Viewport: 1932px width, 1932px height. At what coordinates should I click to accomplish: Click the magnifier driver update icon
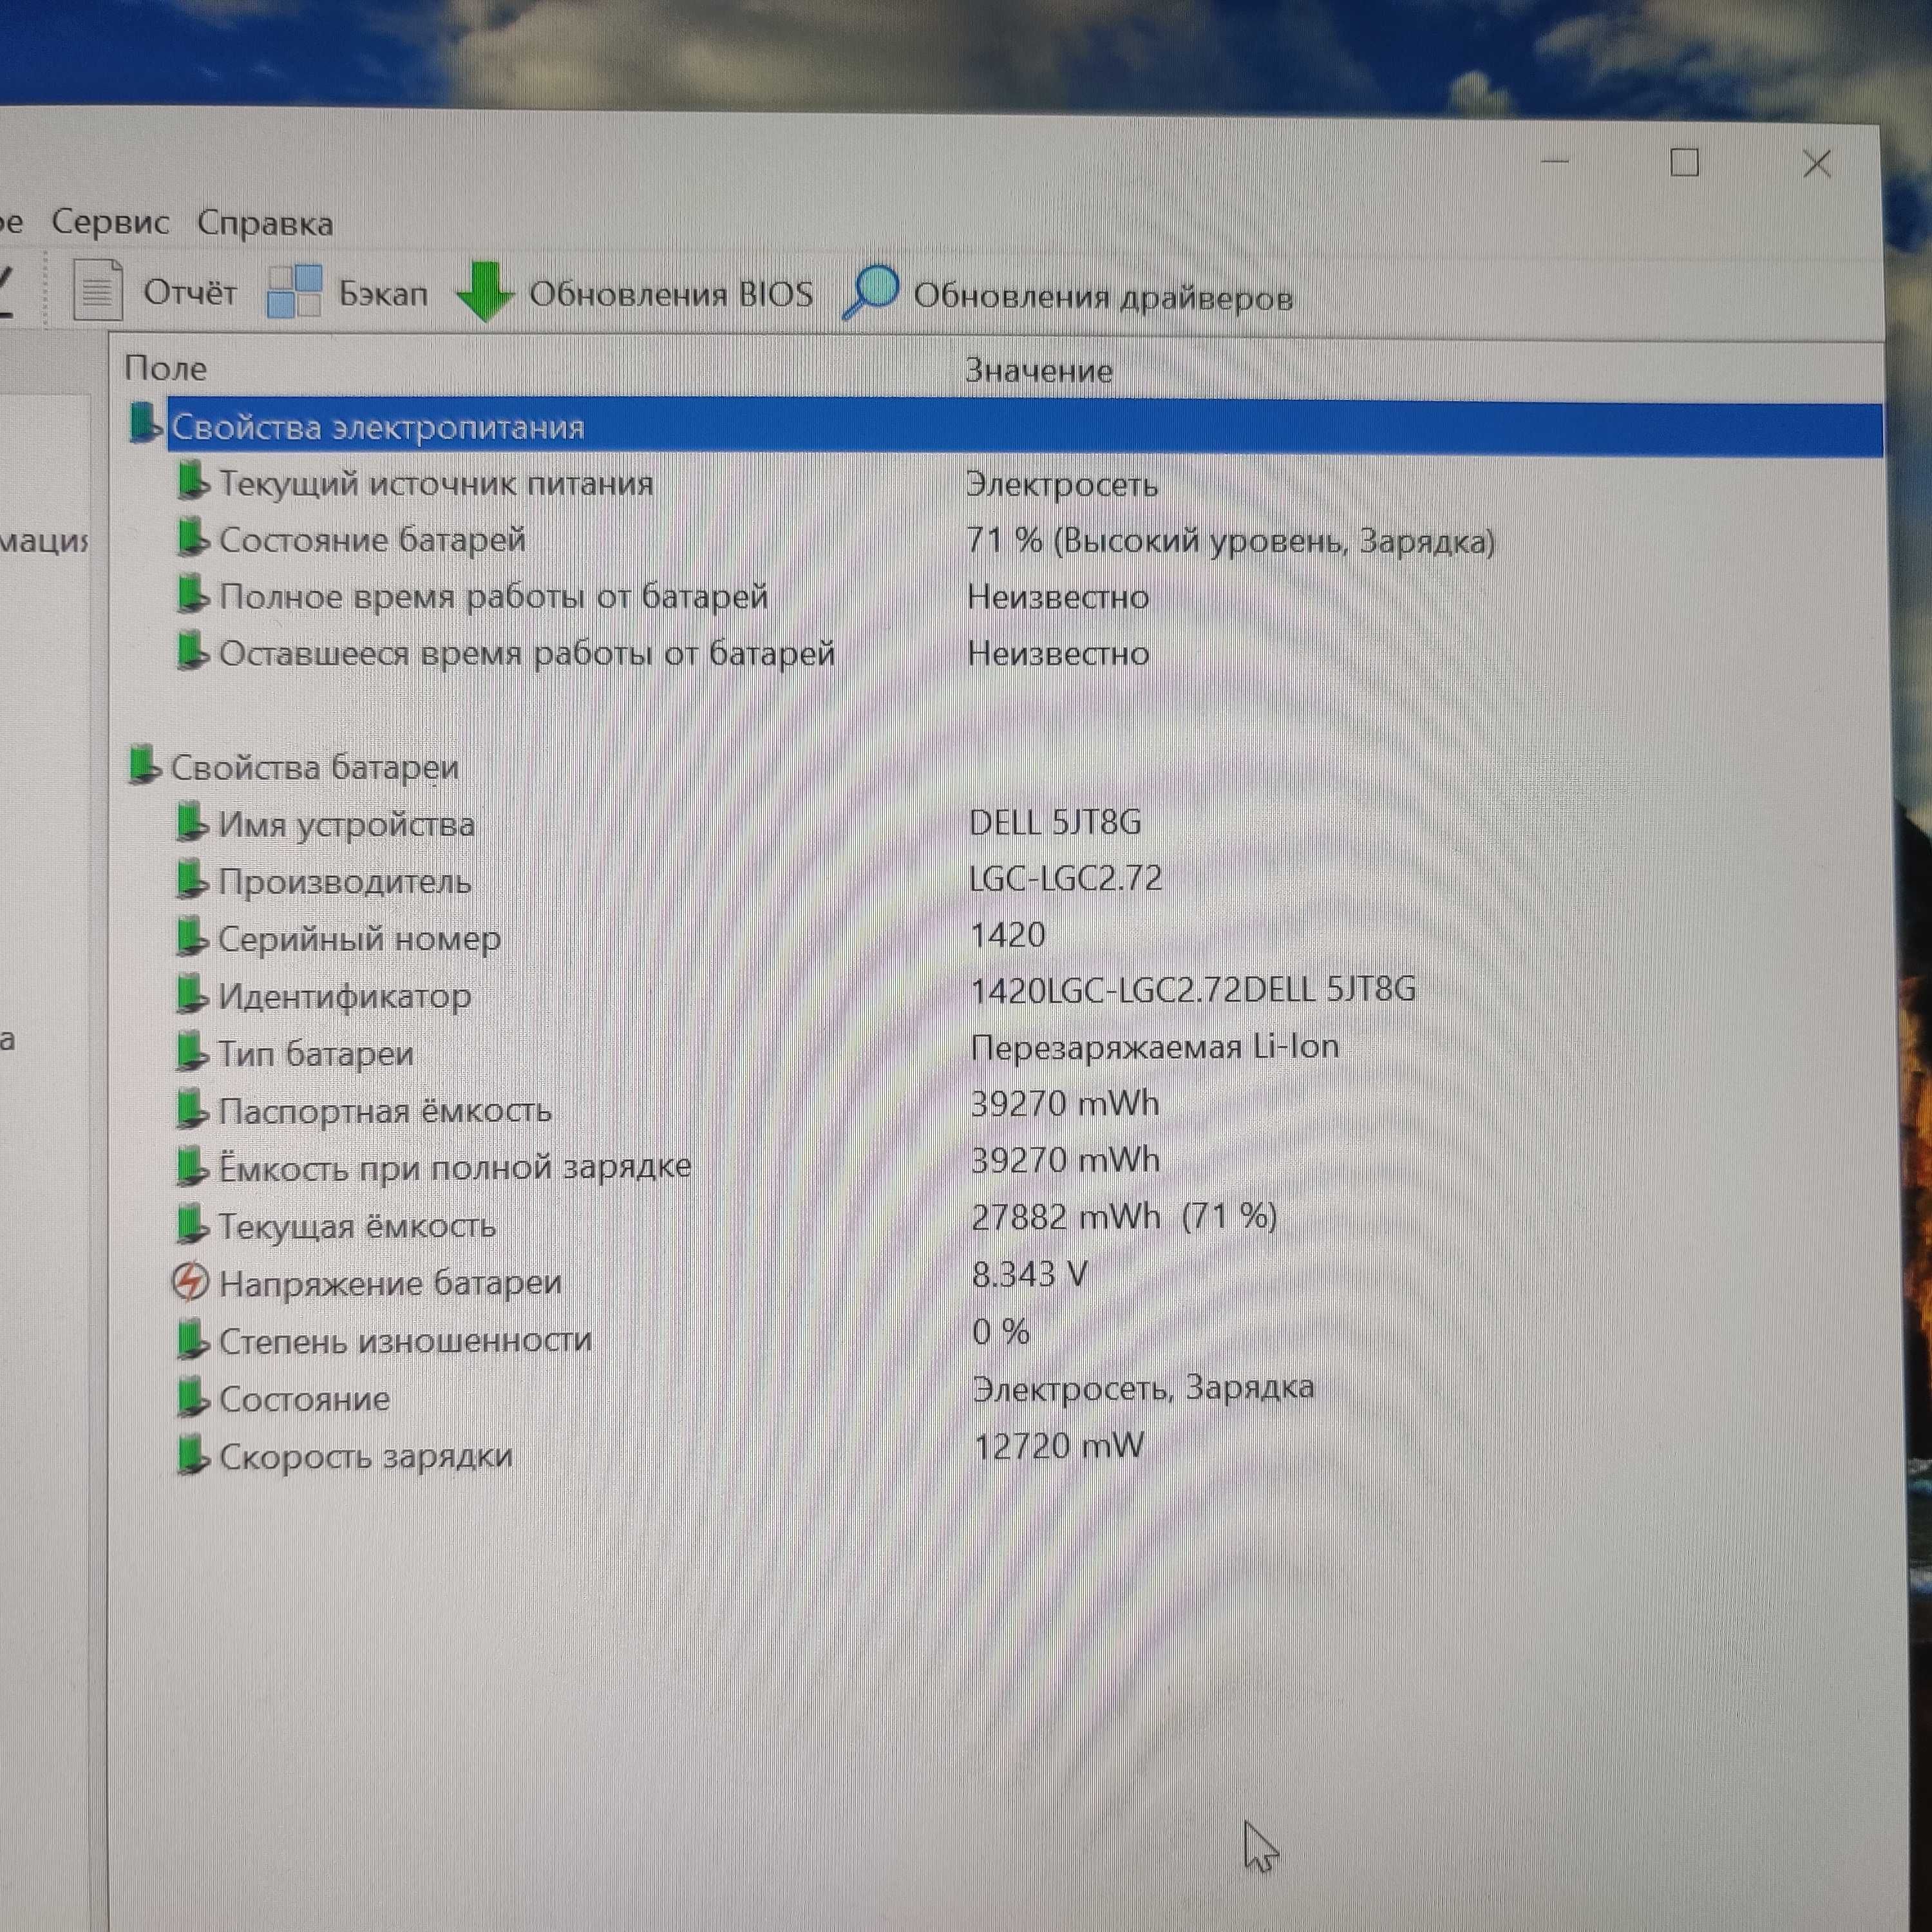click(x=870, y=292)
